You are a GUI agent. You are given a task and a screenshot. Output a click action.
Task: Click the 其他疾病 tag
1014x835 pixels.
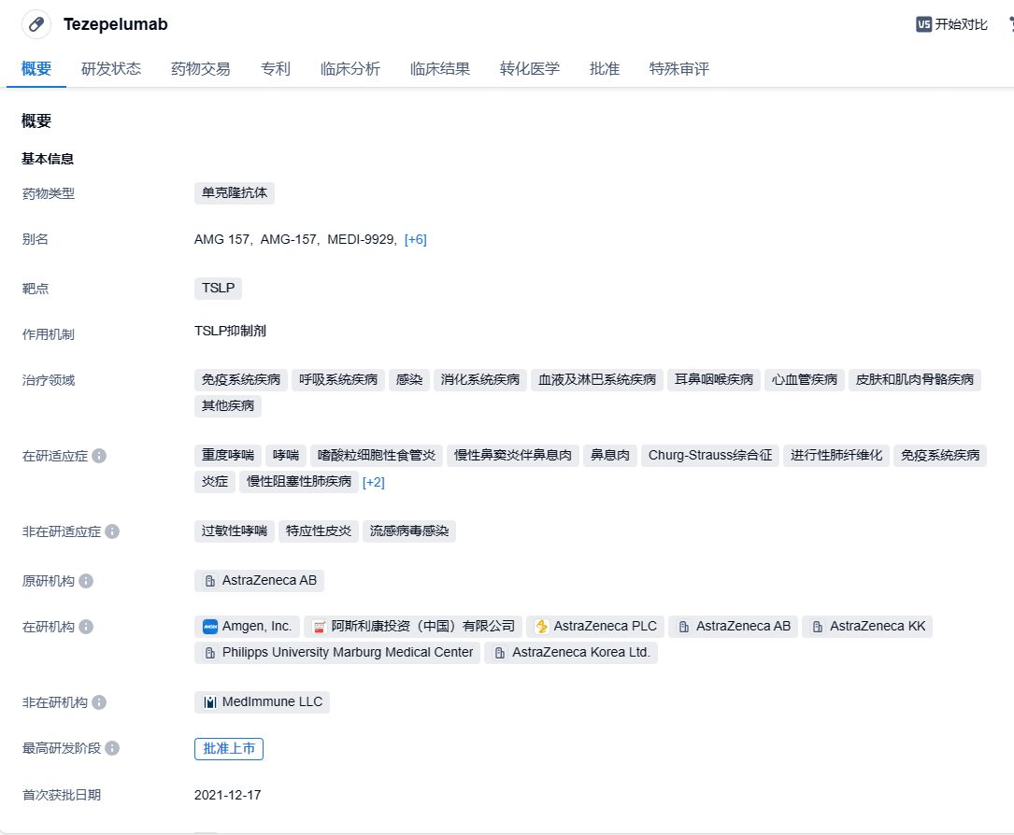point(228,406)
